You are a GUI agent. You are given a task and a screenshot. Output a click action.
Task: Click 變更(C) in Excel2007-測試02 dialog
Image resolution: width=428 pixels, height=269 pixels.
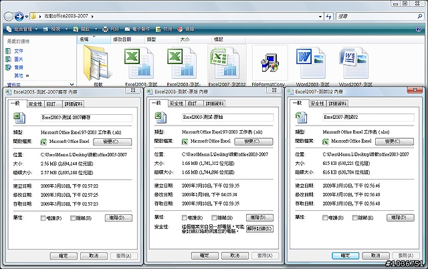coord(395,142)
